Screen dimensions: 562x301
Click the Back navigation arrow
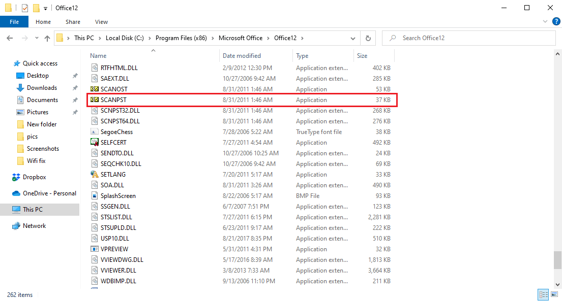10,38
